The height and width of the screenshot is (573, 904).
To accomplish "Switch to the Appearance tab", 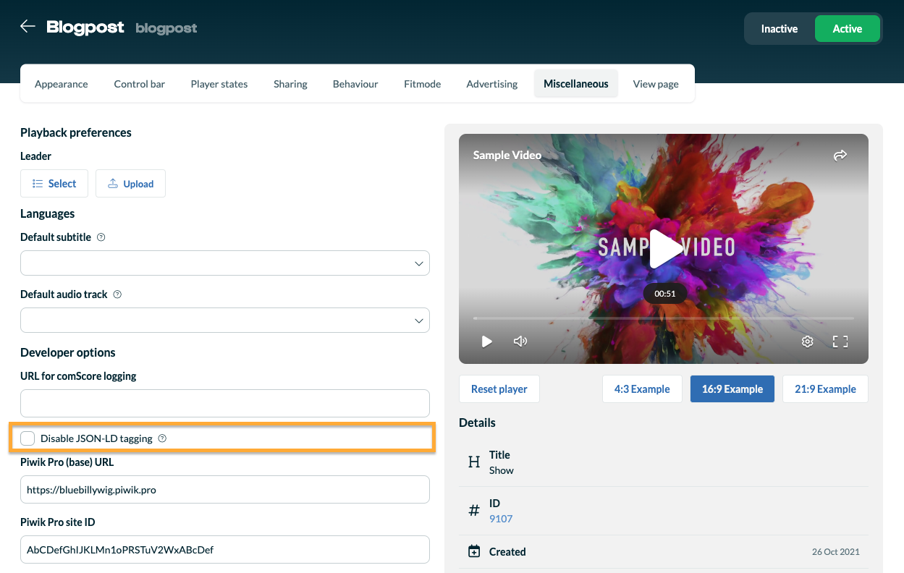I will 62,84.
